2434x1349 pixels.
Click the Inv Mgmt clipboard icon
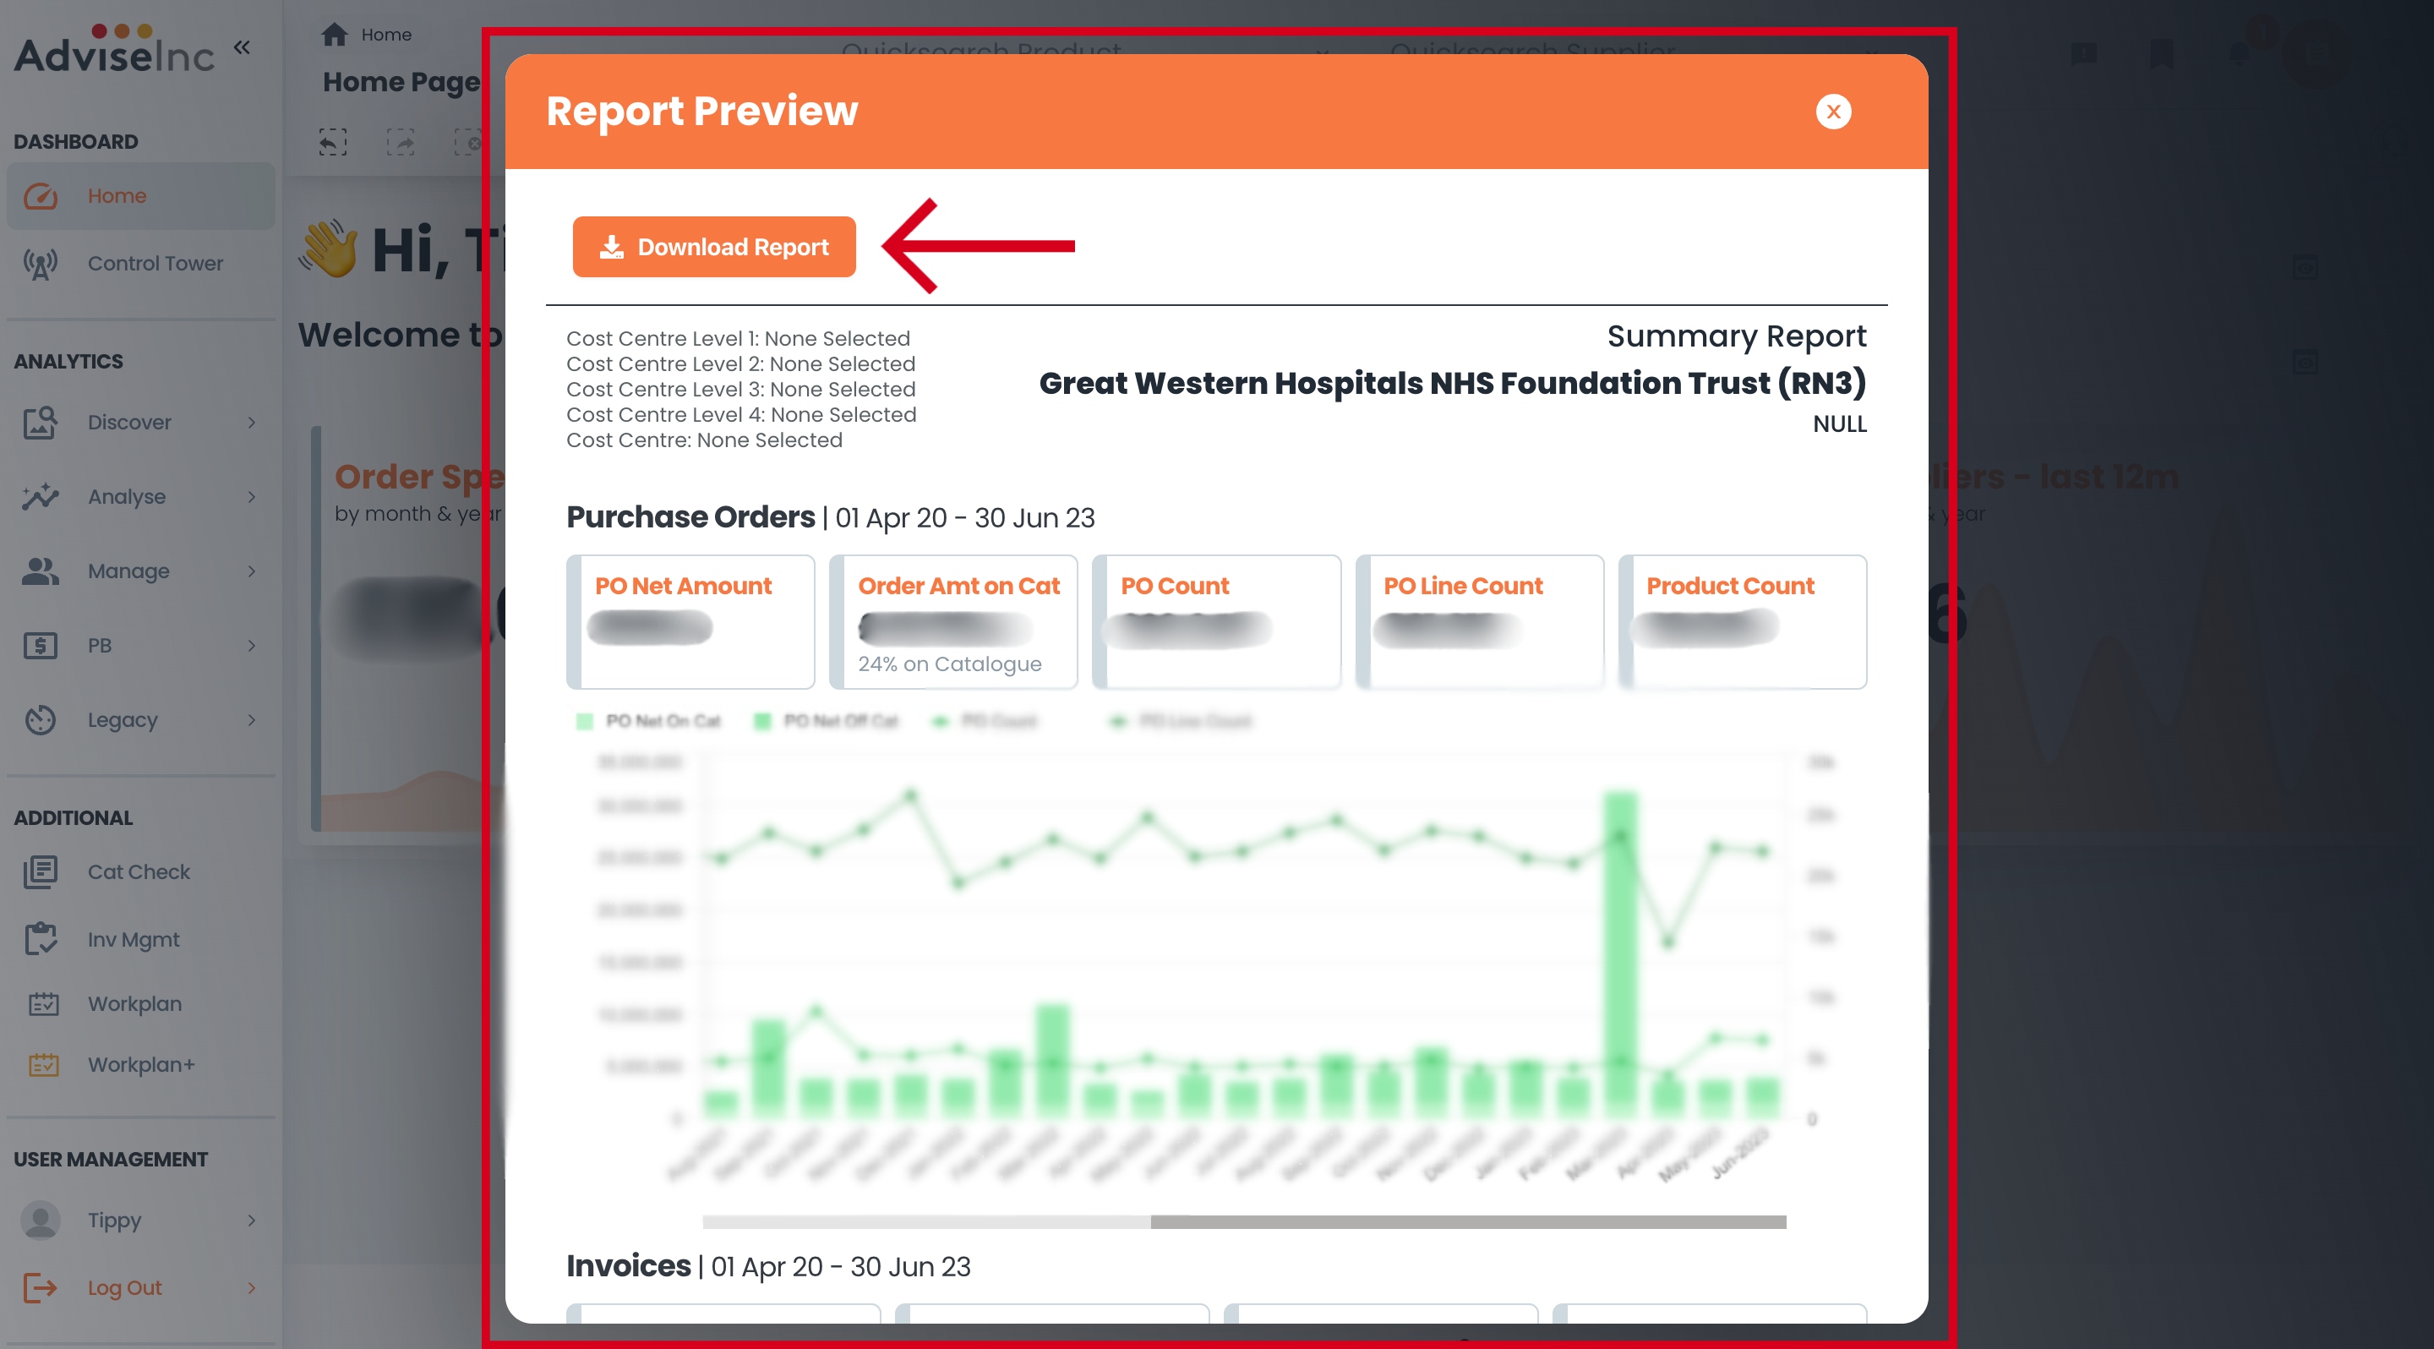coord(41,939)
